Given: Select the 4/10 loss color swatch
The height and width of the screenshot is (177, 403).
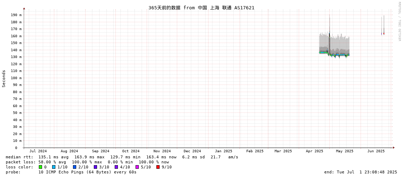Looking at the screenshot, I should (x=116, y=167).
